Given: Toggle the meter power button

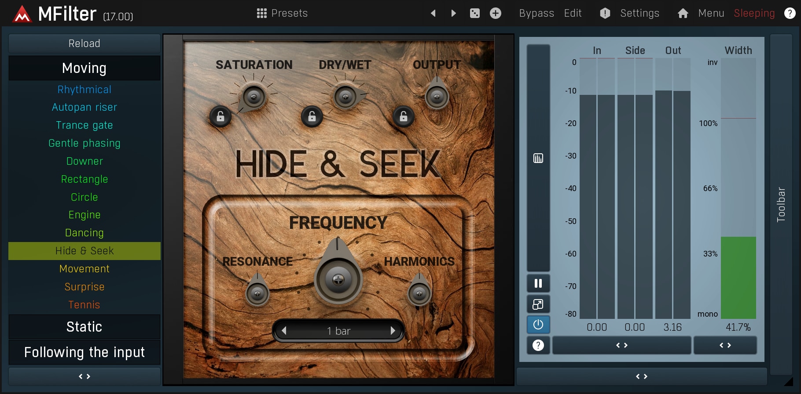Looking at the screenshot, I should pyautogui.click(x=538, y=325).
